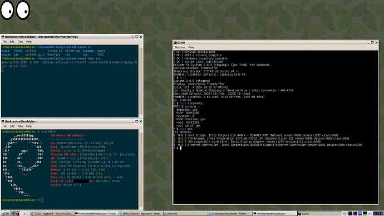Click the volume speaker tray icon
Screen dimensions: 384x216
coord(345,214)
